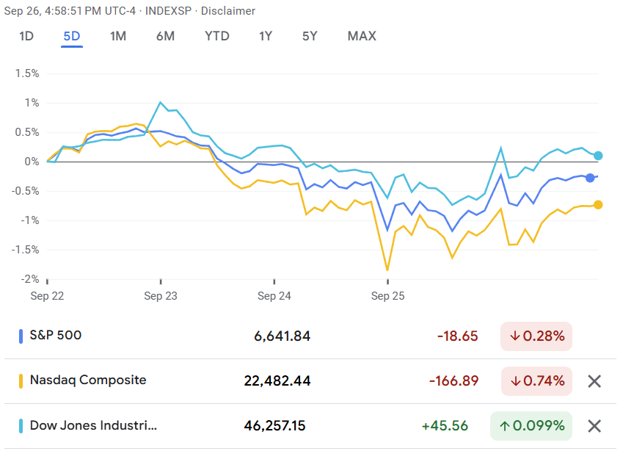623x451 pixels.
Task: Switch chart to 1Y range
Action: 266,36
